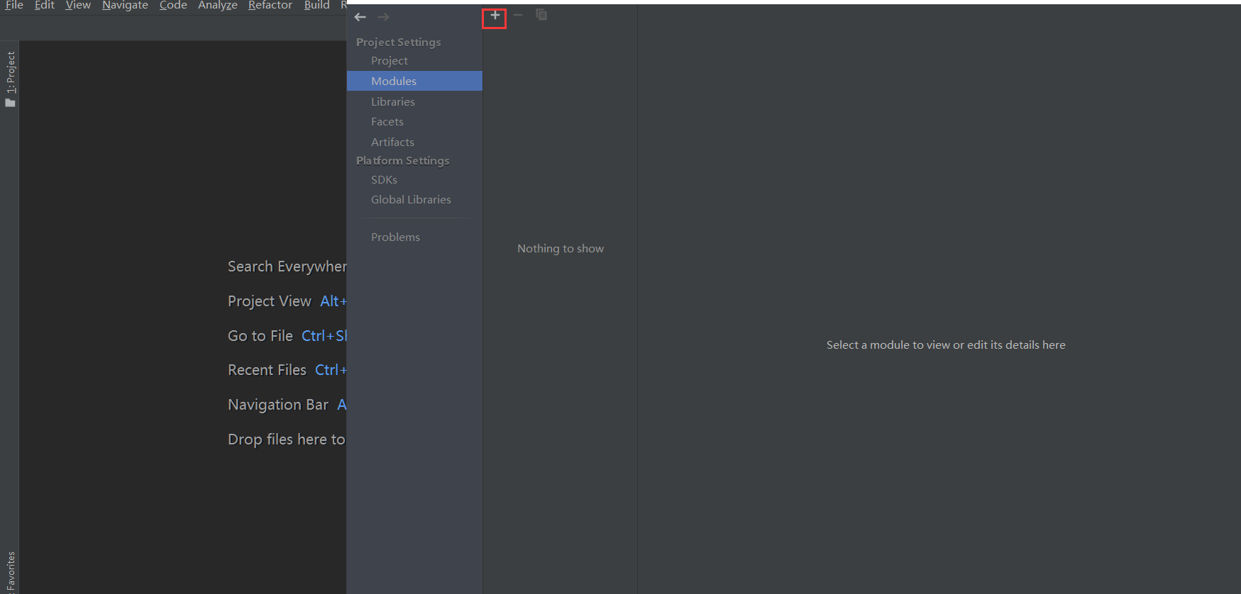Screen dimensions: 1241x594
Task: Open the File menu
Action: [x=14, y=6]
